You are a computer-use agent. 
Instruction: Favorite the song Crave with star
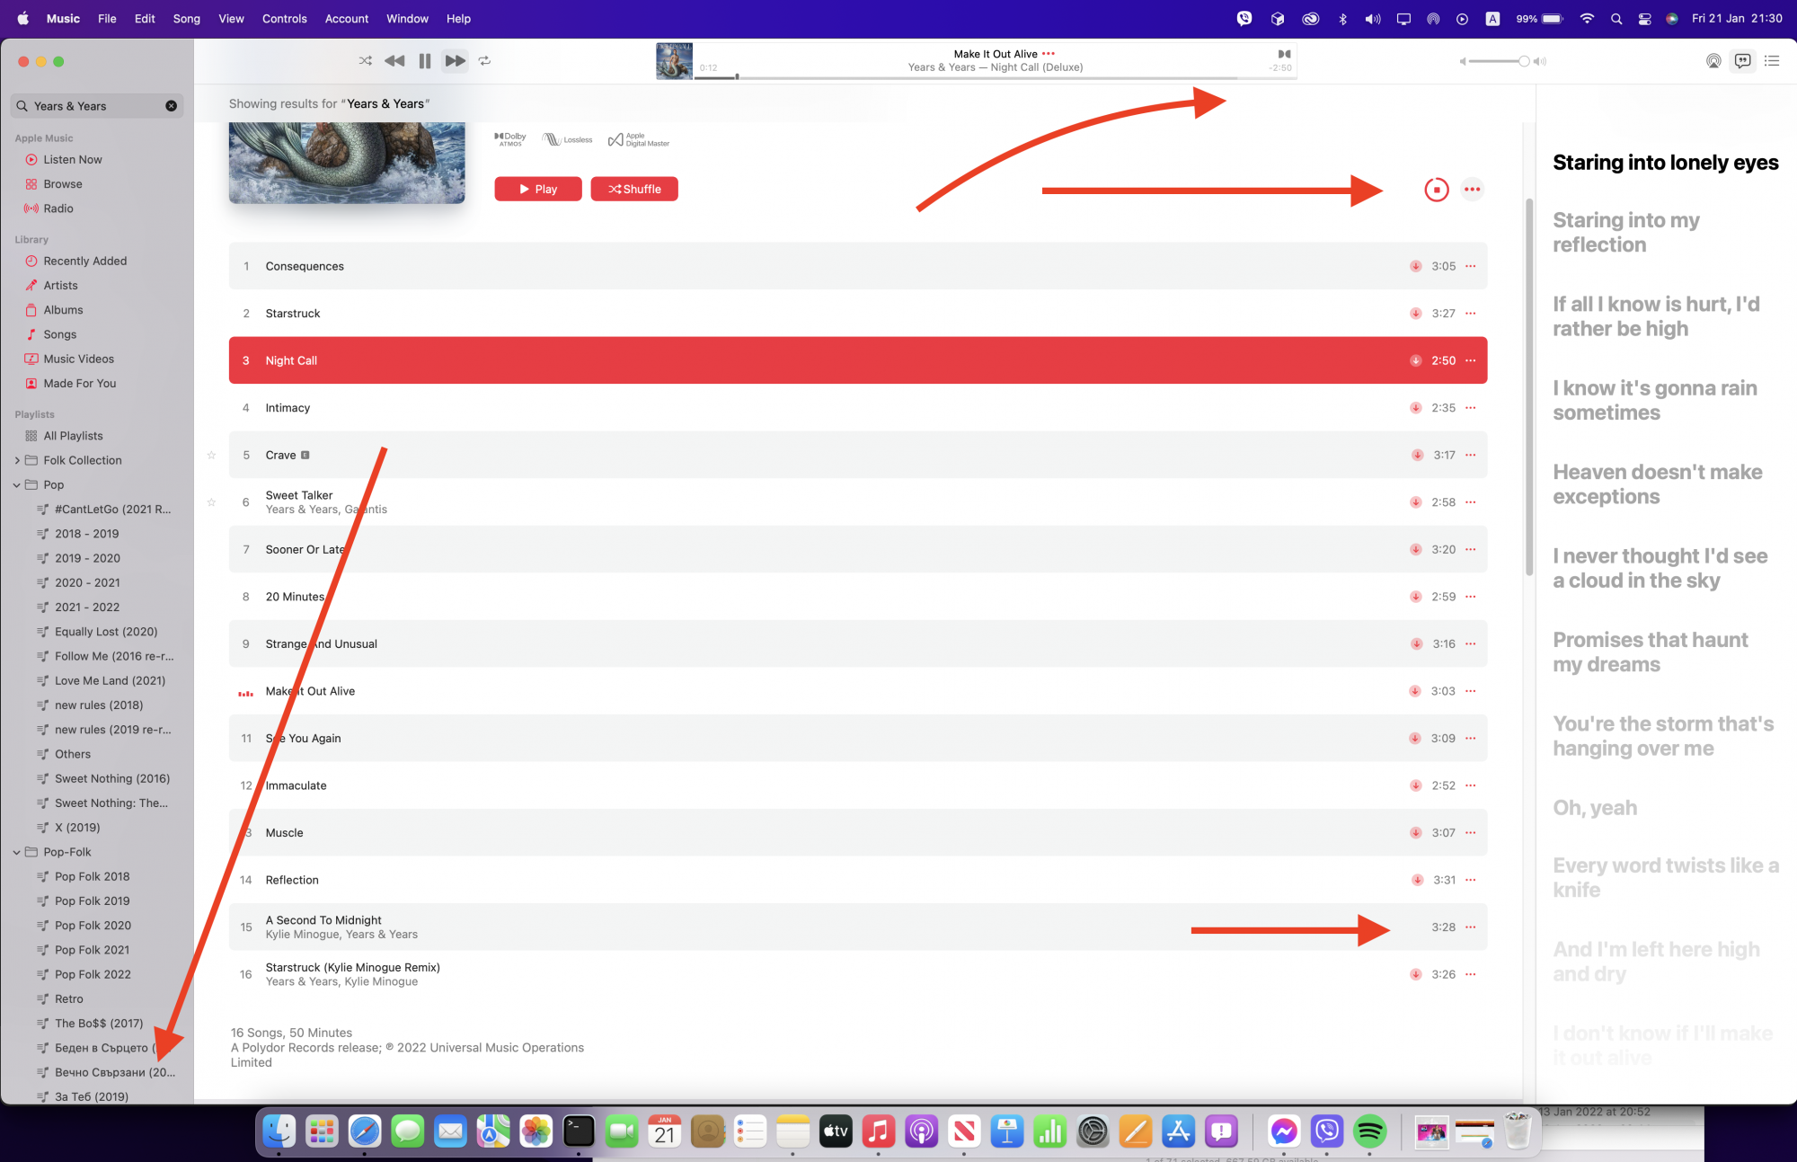pyautogui.click(x=211, y=456)
